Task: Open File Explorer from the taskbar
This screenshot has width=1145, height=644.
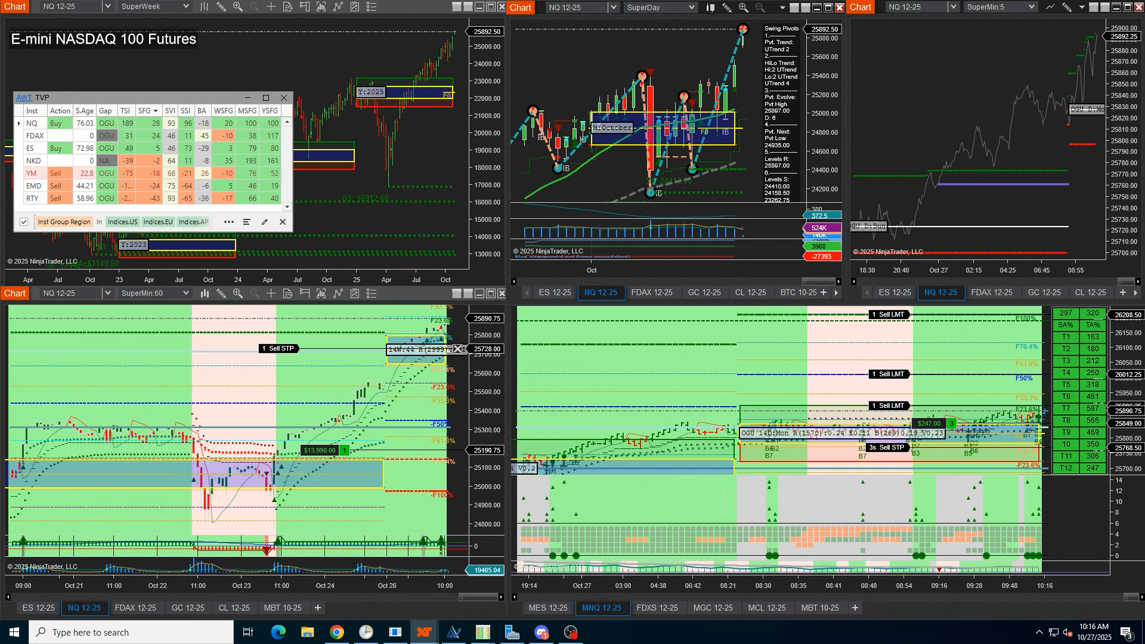Action: coord(307,632)
